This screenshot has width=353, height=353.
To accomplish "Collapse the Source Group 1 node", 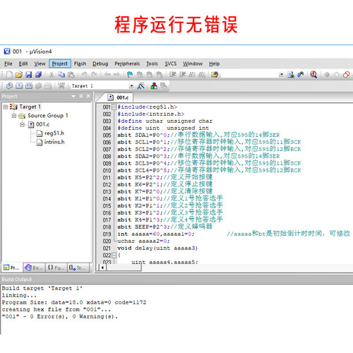I will pyautogui.click(x=14, y=116).
